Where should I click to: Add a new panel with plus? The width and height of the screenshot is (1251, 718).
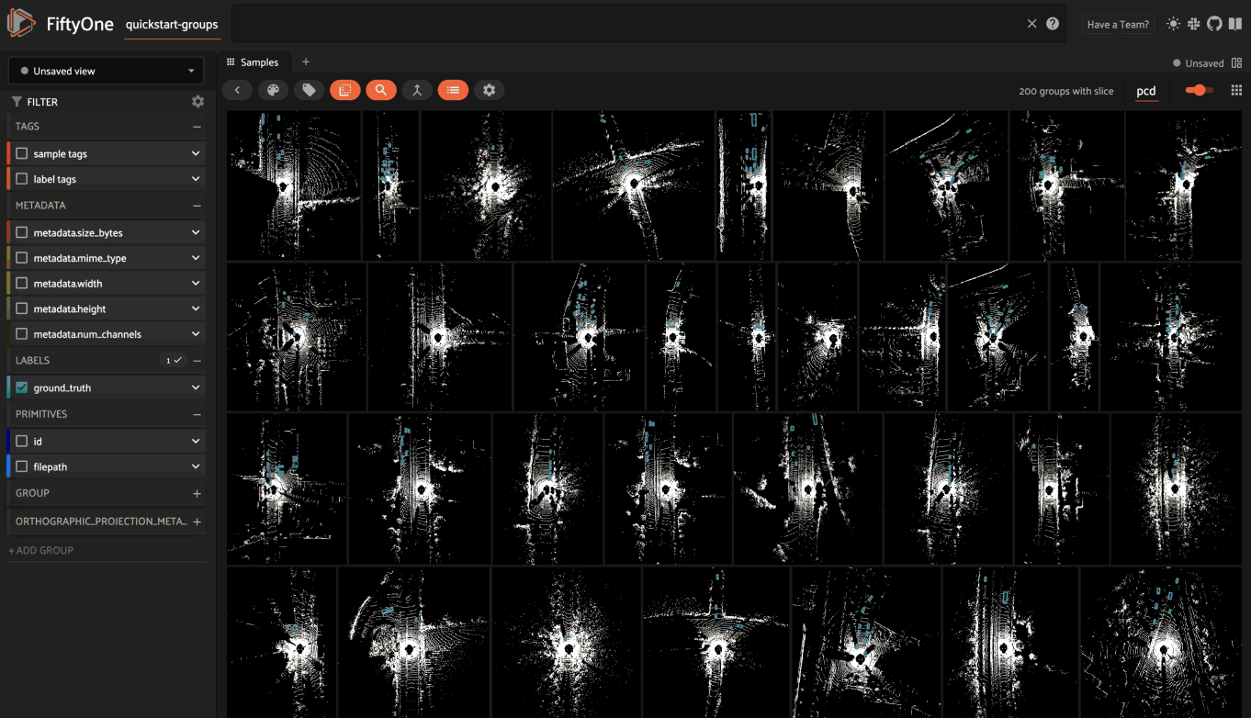(306, 62)
